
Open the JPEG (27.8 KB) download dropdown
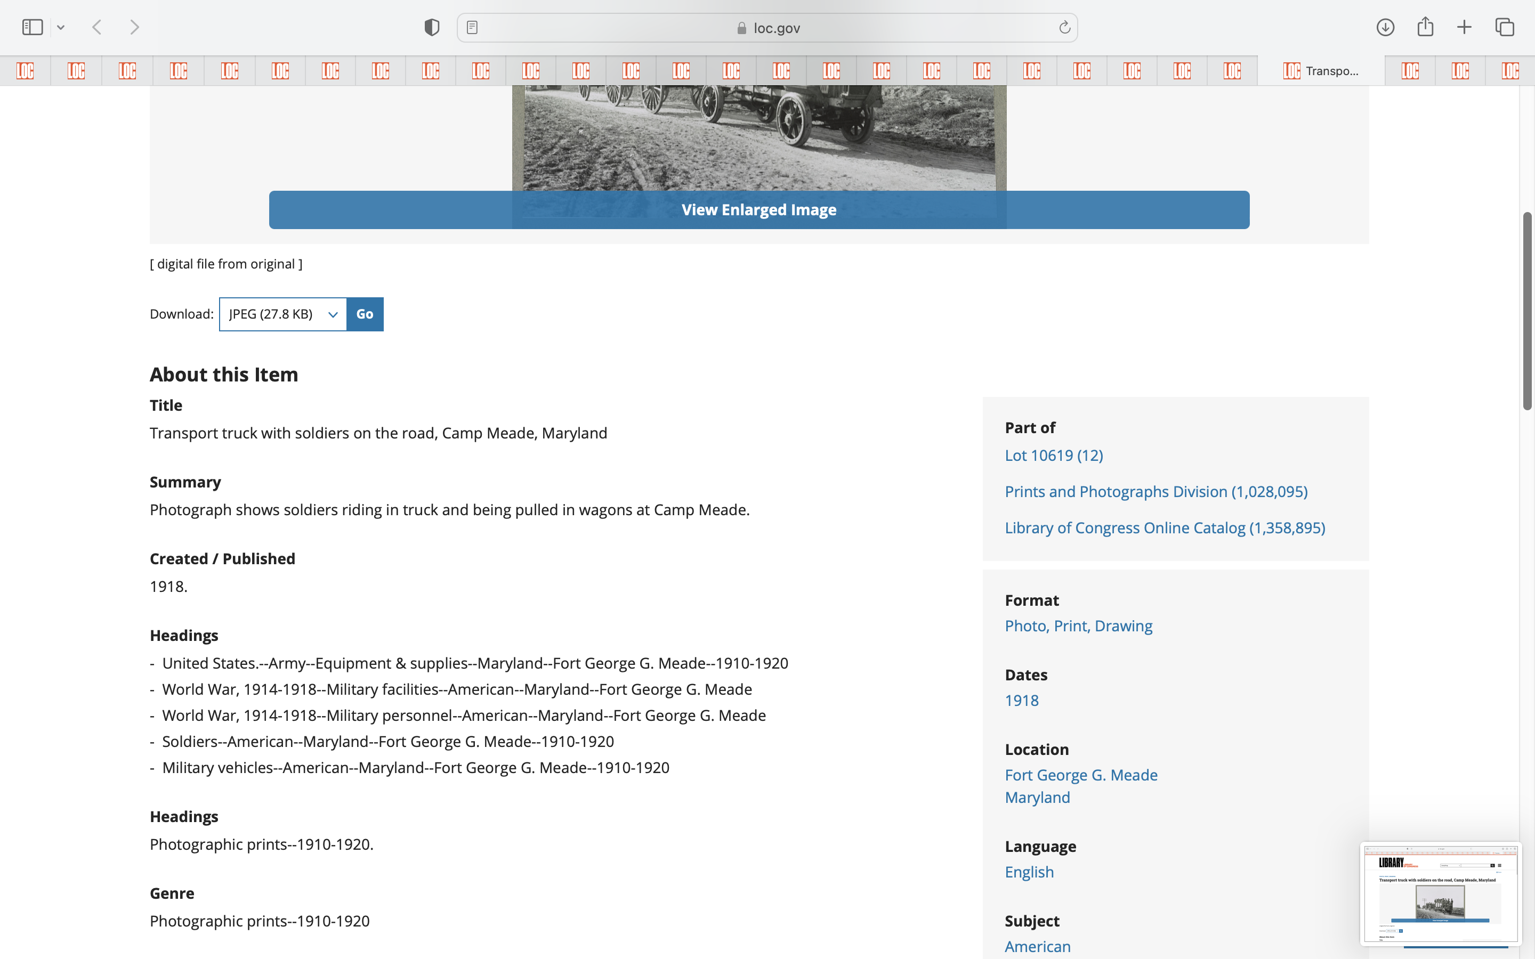(283, 314)
